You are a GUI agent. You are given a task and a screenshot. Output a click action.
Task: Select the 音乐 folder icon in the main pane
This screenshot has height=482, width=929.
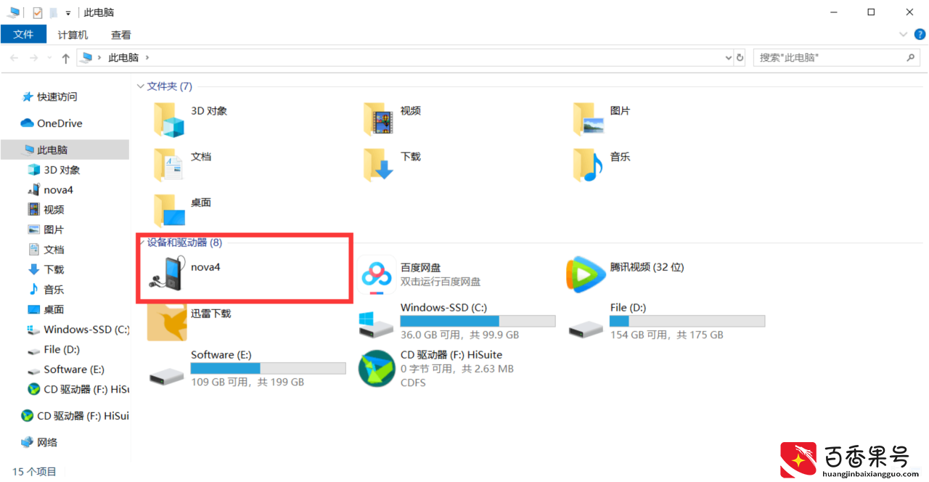(x=589, y=165)
